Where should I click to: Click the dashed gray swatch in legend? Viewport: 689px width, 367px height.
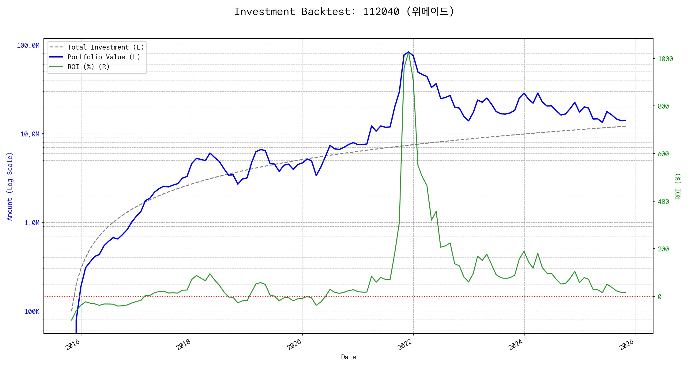pyautogui.click(x=56, y=47)
